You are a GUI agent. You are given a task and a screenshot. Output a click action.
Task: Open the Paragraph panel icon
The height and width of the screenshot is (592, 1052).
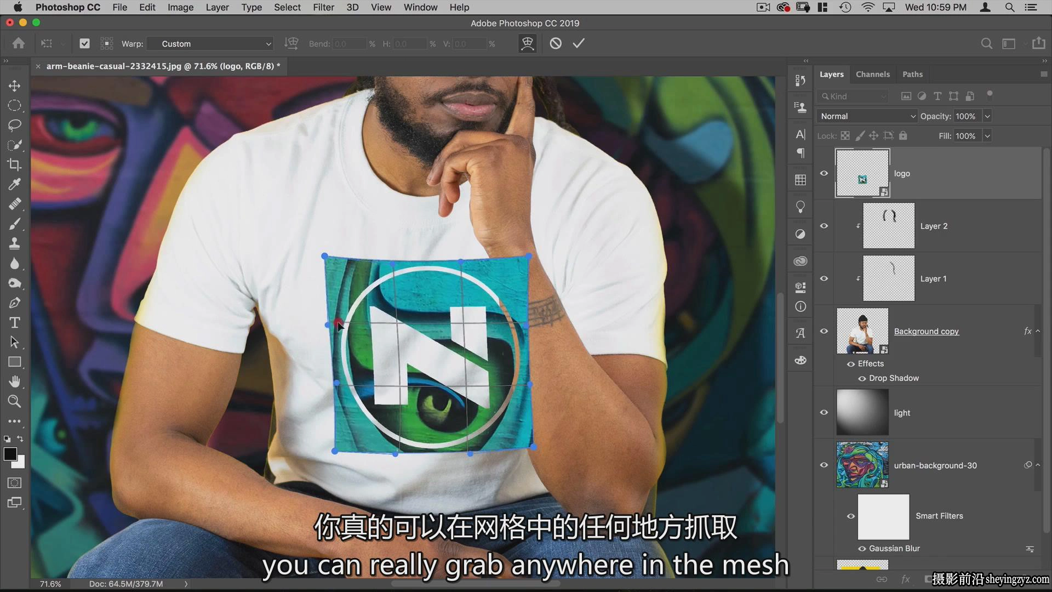[801, 153]
